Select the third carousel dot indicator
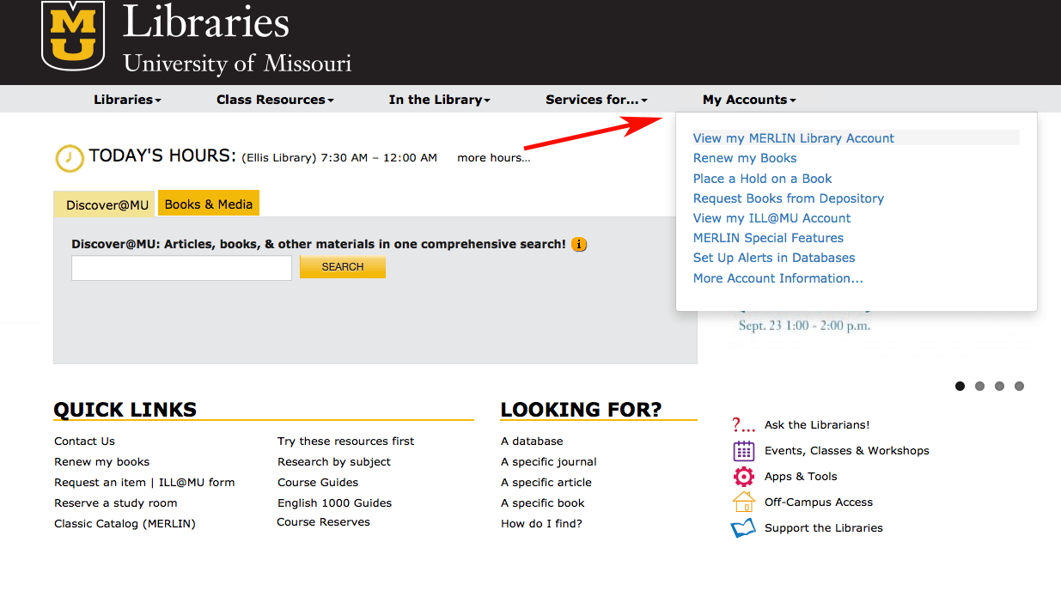 [x=999, y=386]
